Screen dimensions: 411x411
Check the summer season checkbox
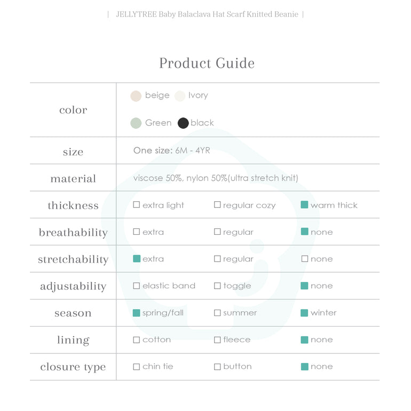(217, 313)
